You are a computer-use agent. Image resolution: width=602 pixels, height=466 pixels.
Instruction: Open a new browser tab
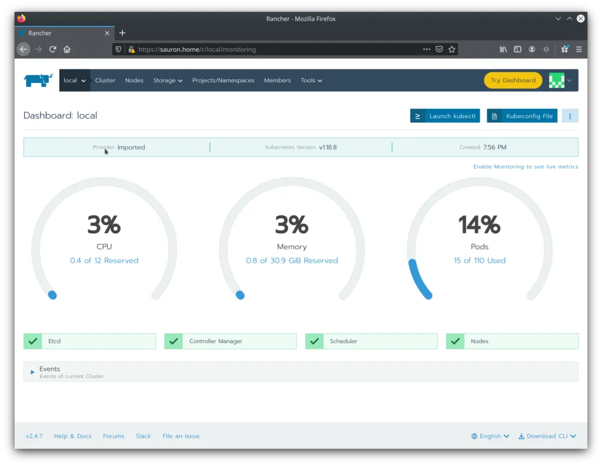(x=122, y=33)
